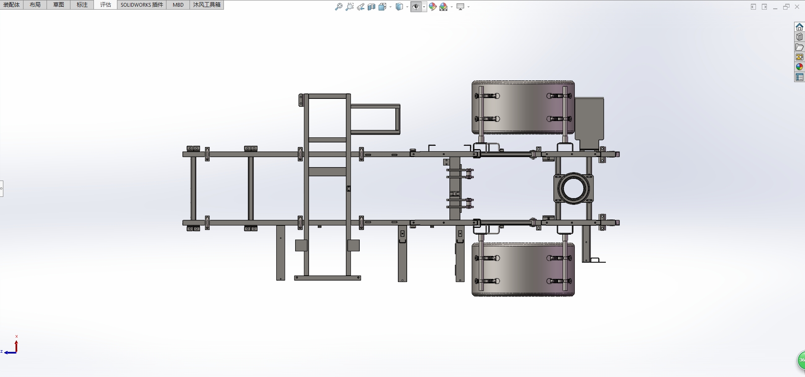Click the green 36 badge at right edge
Viewport: 805px width, 377px height.
point(801,360)
